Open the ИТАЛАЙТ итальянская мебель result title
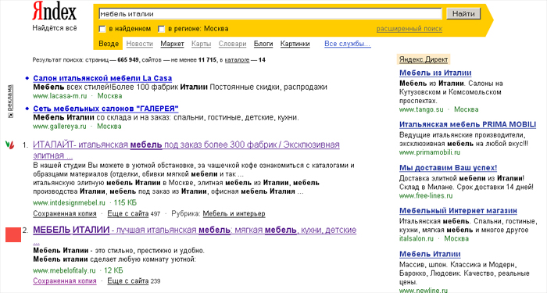Screen dimensions: 547x293 pyautogui.click(x=186, y=150)
